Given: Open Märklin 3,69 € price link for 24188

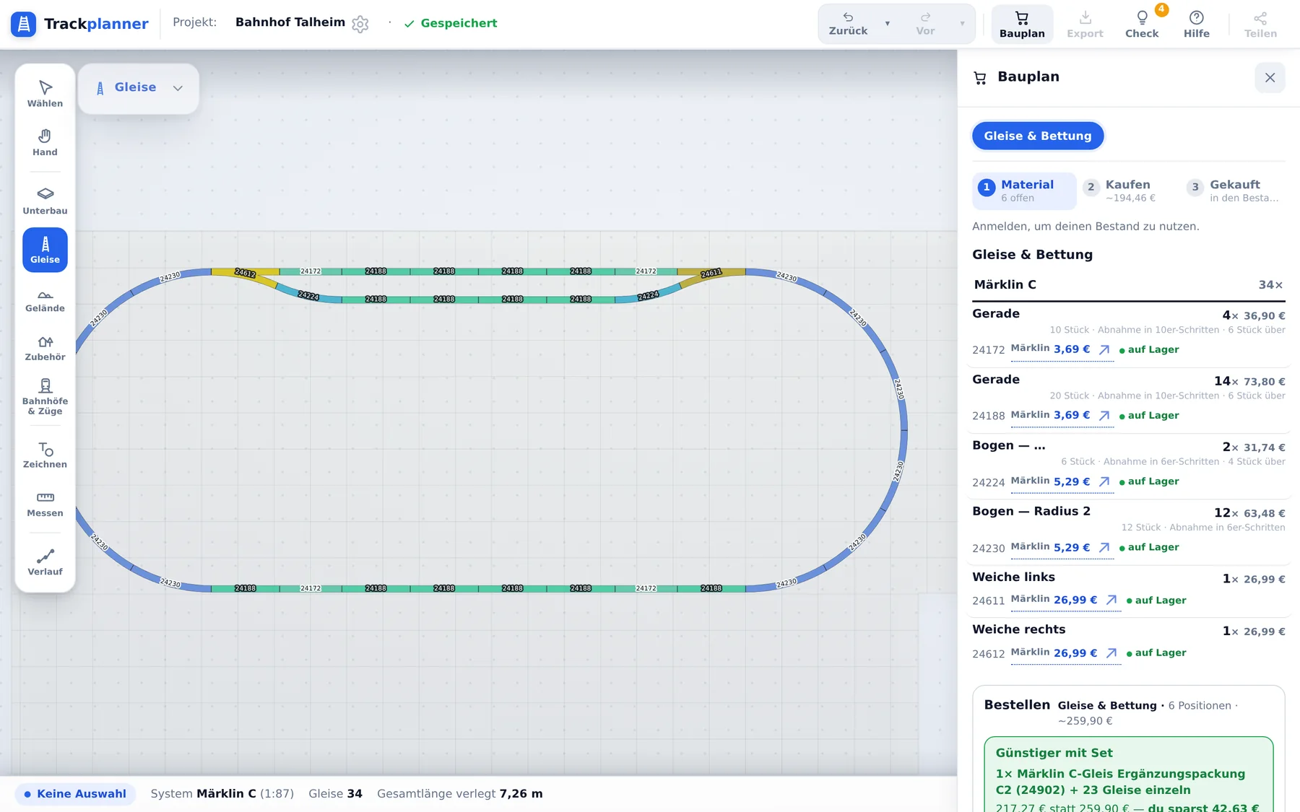Looking at the screenshot, I should pos(1062,415).
